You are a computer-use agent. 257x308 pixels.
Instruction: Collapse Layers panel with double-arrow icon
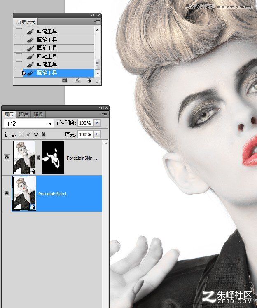pos(100,108)
